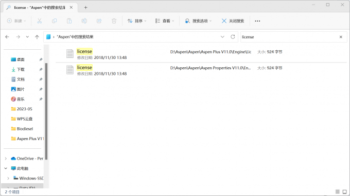Collapse the 此电脑 tree node
This screenshot has height=196, width=350.
pos(6,168)
